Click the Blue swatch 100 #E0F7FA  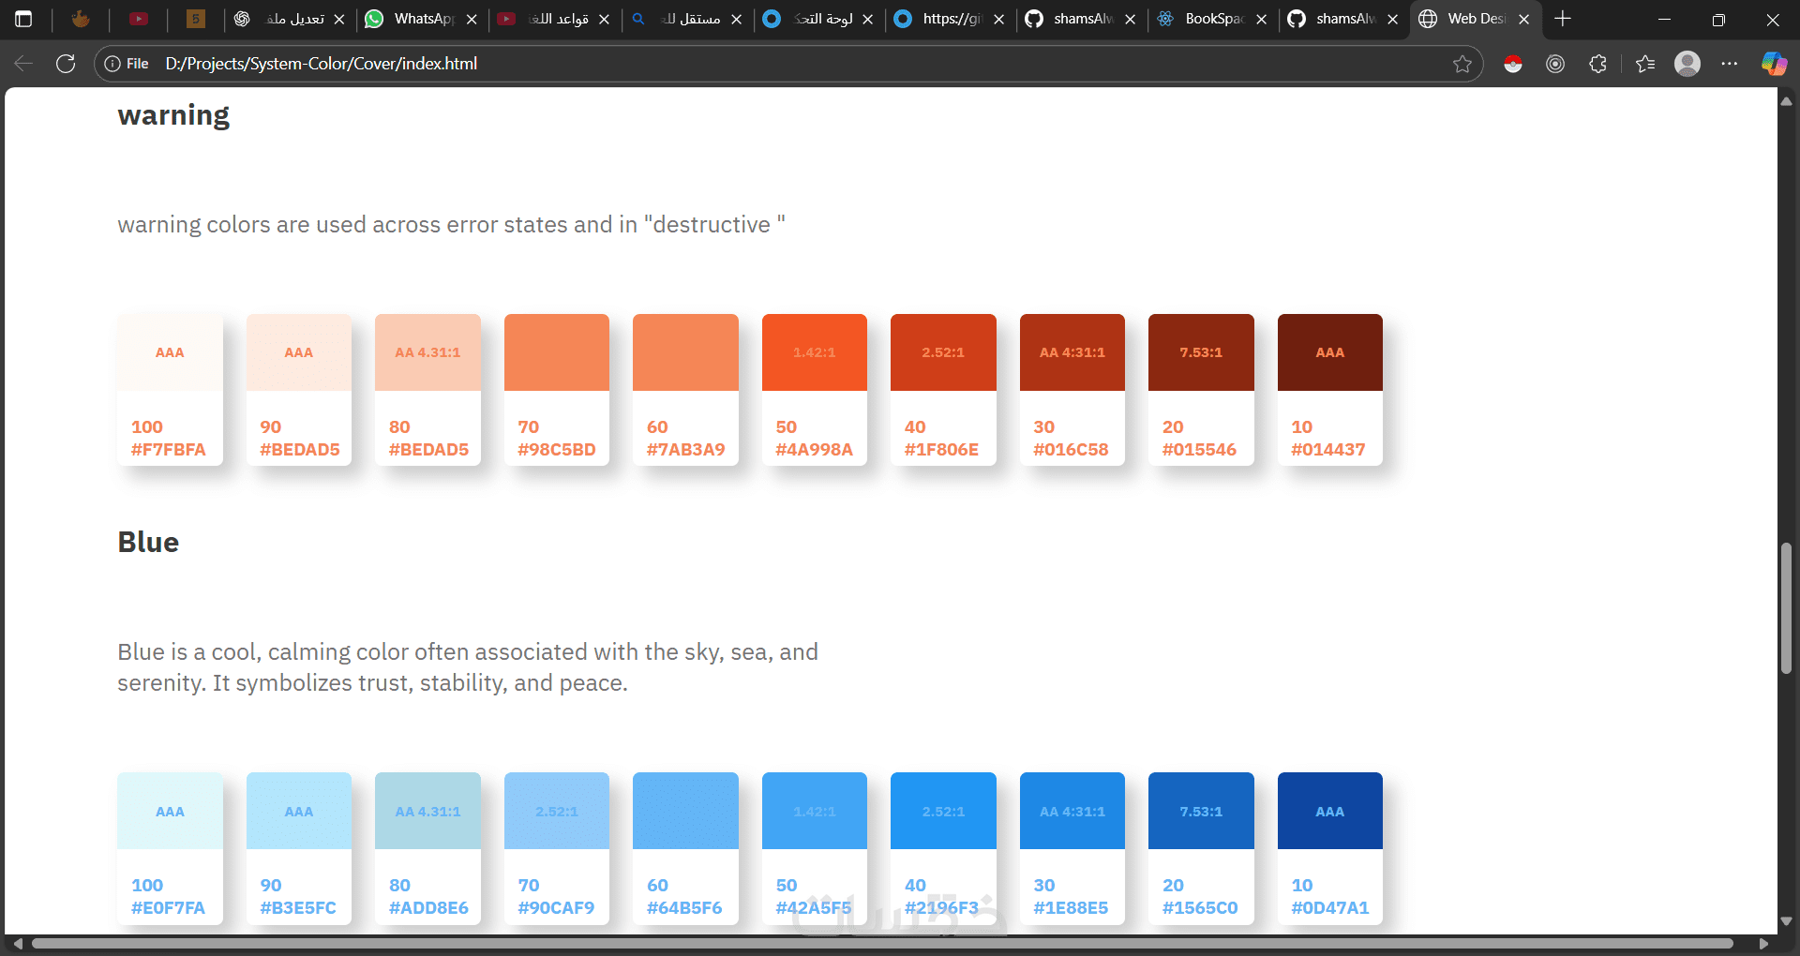click(x=170, y=848)
